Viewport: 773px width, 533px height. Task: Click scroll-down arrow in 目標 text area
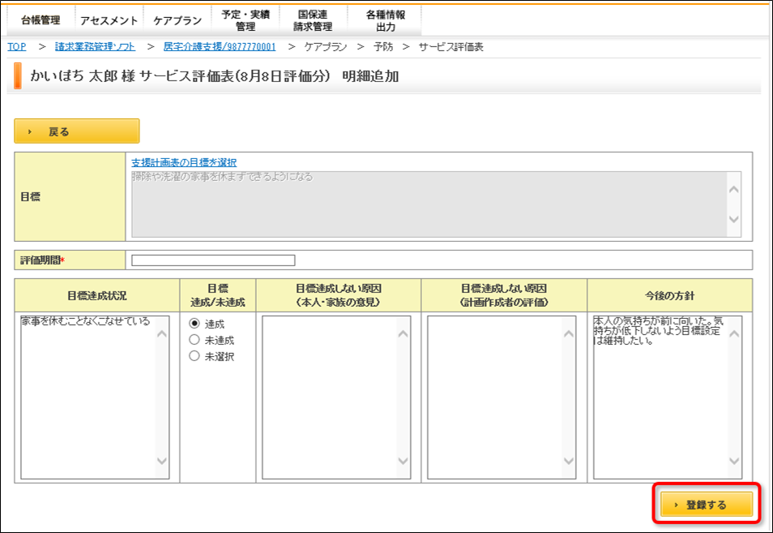(734, 219)
